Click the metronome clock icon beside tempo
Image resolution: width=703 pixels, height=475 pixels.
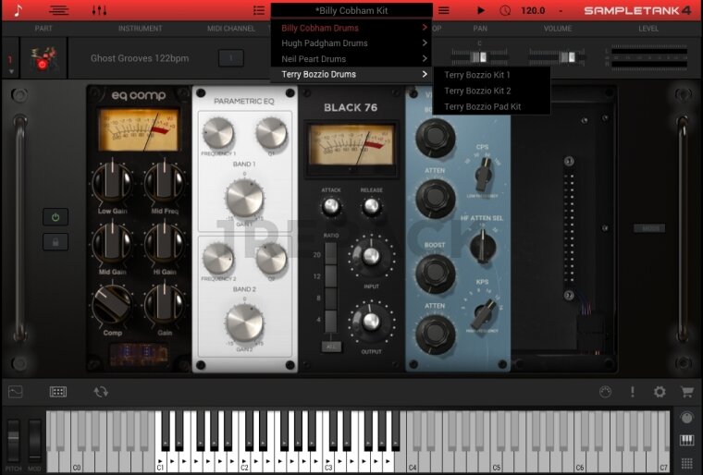[x=505, y=10]
